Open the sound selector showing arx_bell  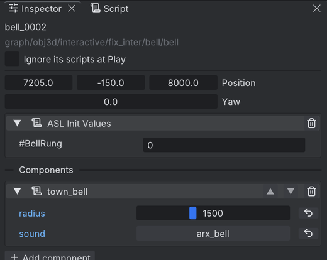(213, 234)
